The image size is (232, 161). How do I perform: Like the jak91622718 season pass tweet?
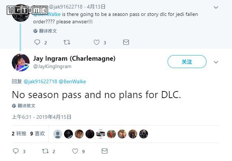(x=97, y=42)
